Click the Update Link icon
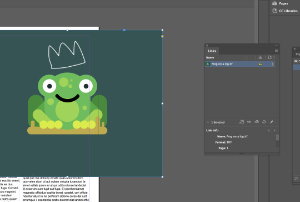Screen dimensions: 300x202 pos(264,122)
